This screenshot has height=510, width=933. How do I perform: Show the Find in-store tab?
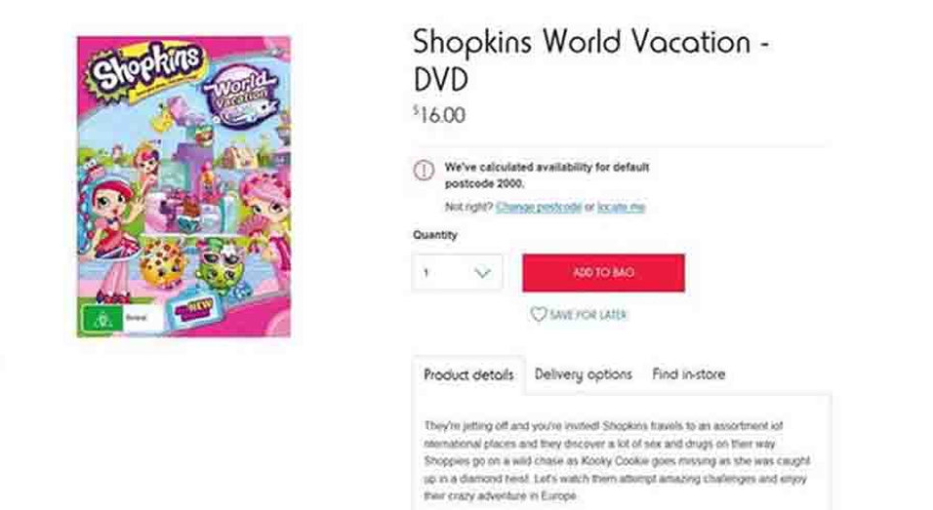pos(689,374)
